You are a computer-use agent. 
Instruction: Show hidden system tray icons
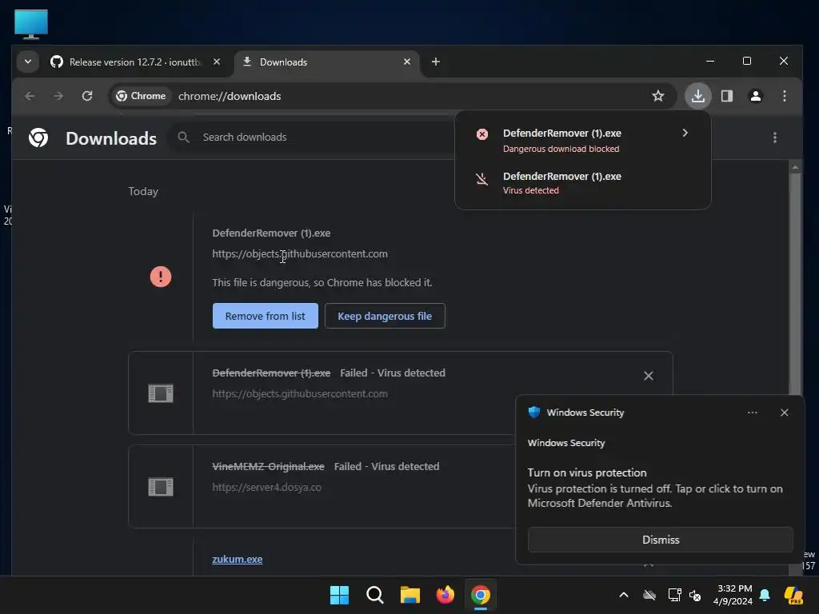point(624,595)
